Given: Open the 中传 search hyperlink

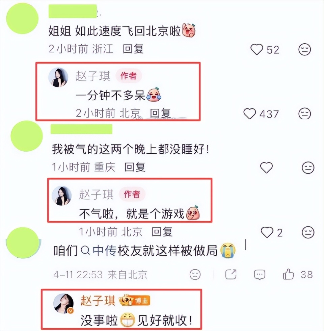Looking at the screenshot, I should click(x=104, y=251).
